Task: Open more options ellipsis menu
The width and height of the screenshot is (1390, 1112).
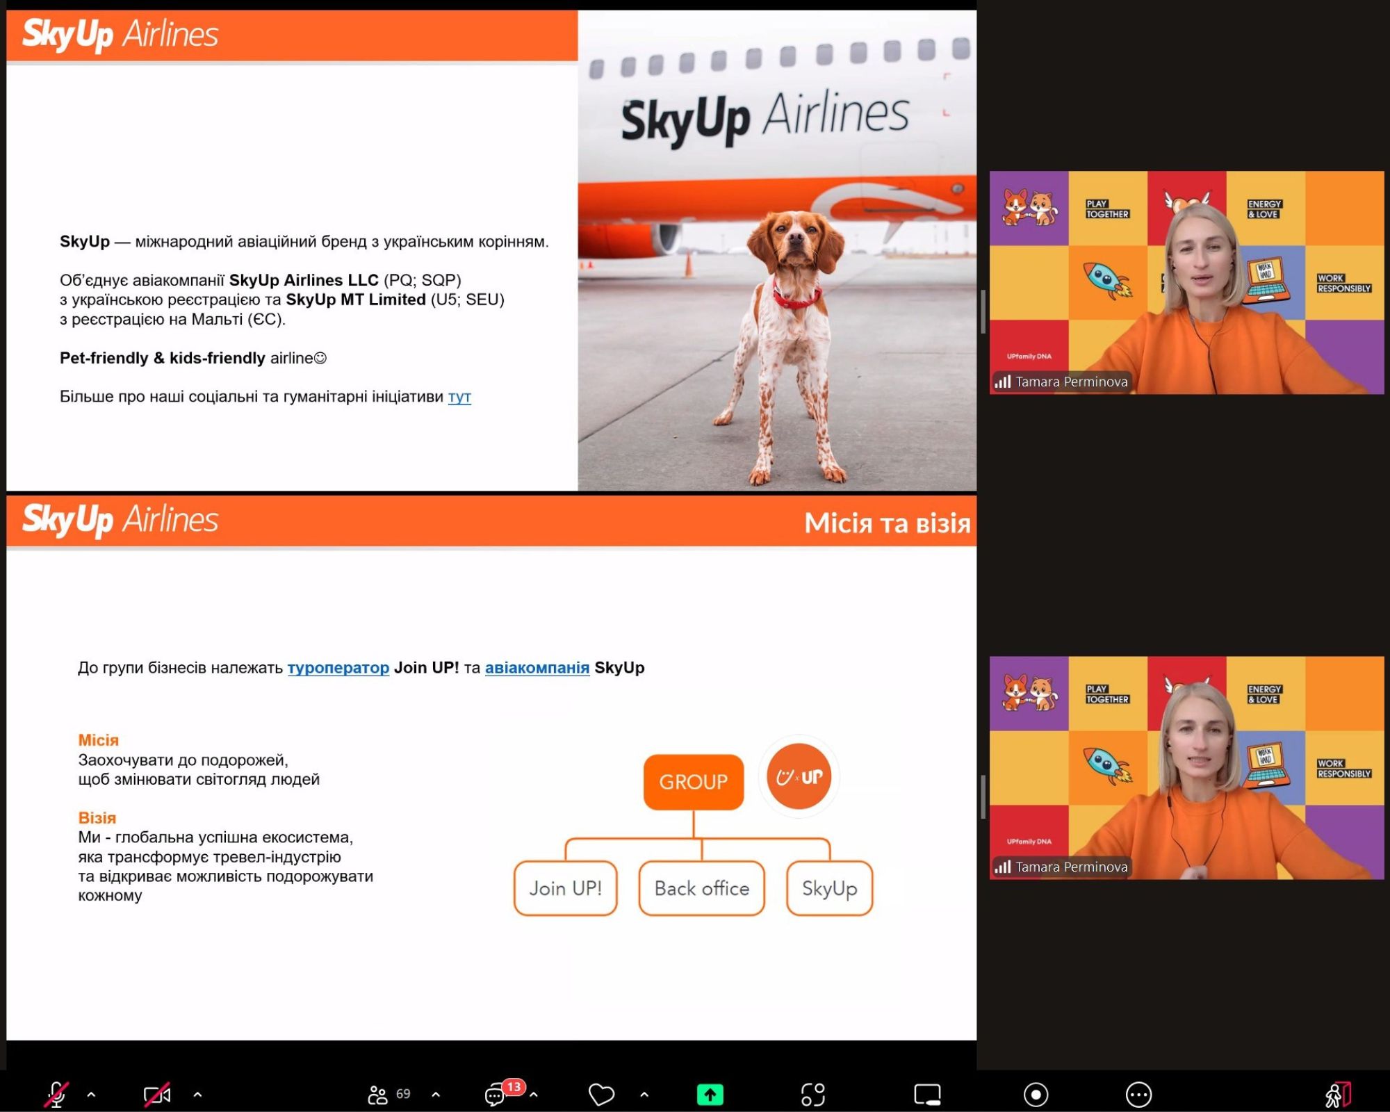Action: click(x=1138, y=1095)
